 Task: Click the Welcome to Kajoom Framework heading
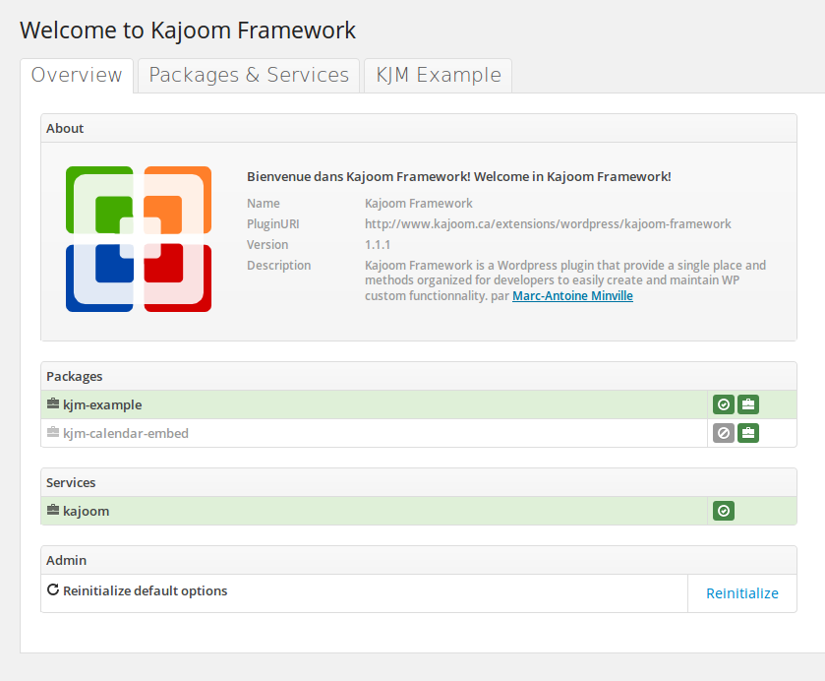pos(188,31)
